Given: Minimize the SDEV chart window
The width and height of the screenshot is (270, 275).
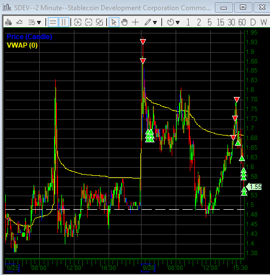Looking at the screenshot, I should 224,7.
